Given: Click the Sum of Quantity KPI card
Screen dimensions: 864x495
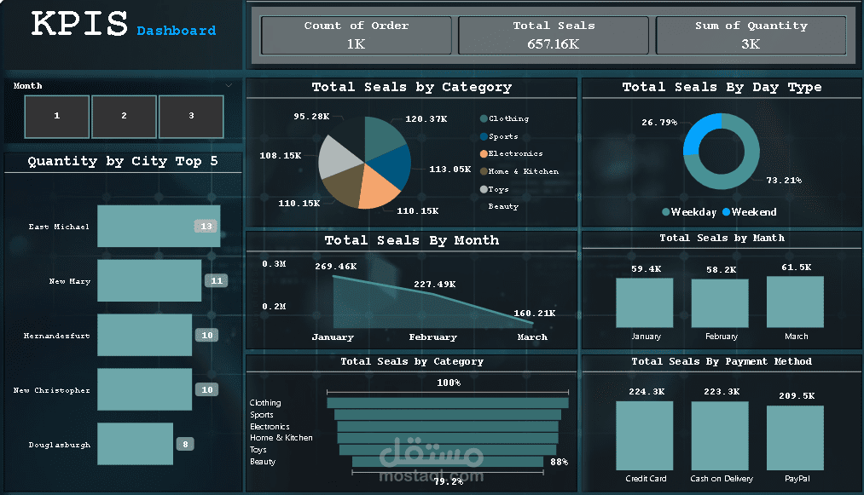Looking at the screenshot, I should tap(751, 35).
